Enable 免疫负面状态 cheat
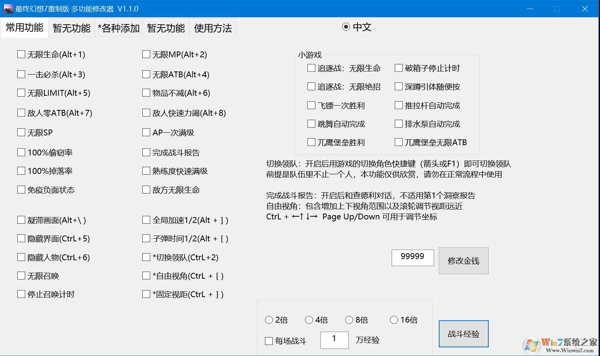Screen dimensions: 600x356 [21, 189]
